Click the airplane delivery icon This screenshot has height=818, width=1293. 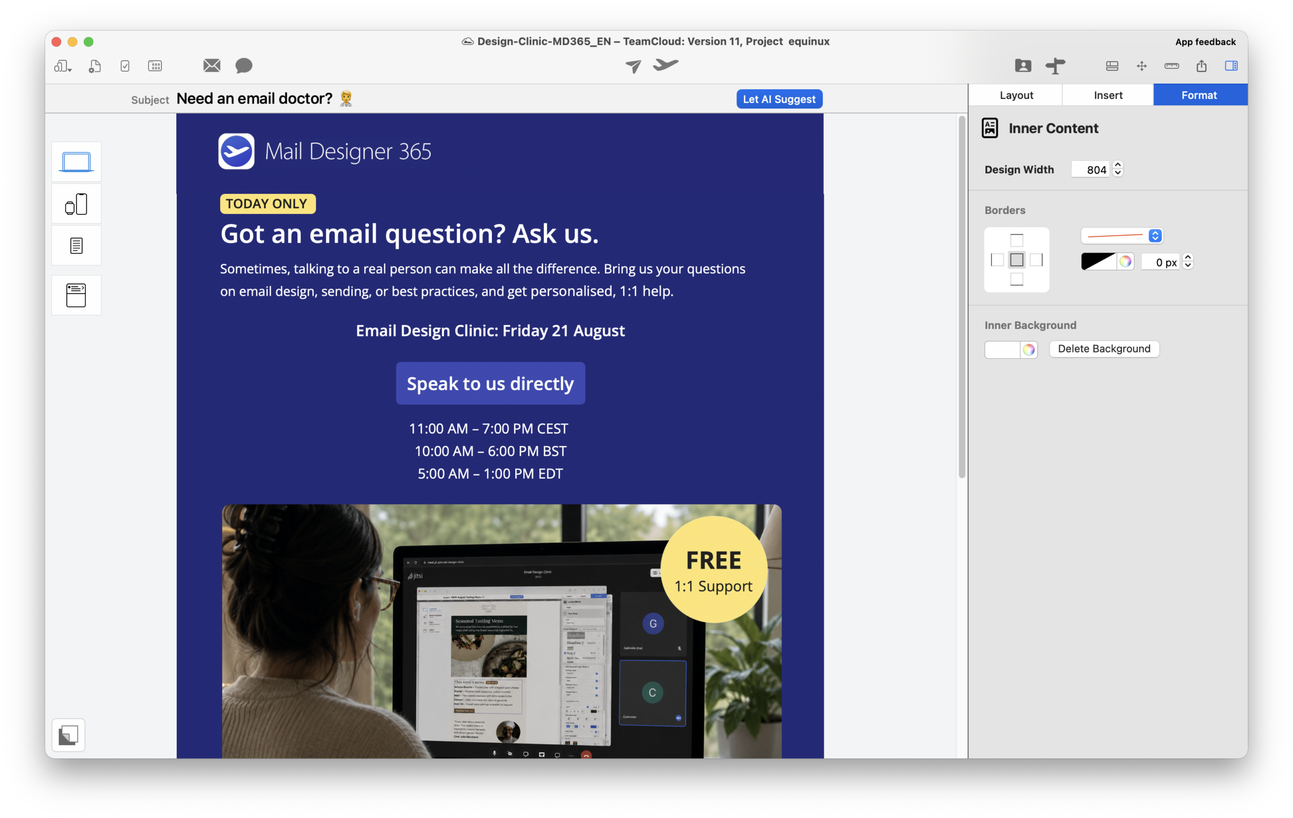click(x=666, y=65)
